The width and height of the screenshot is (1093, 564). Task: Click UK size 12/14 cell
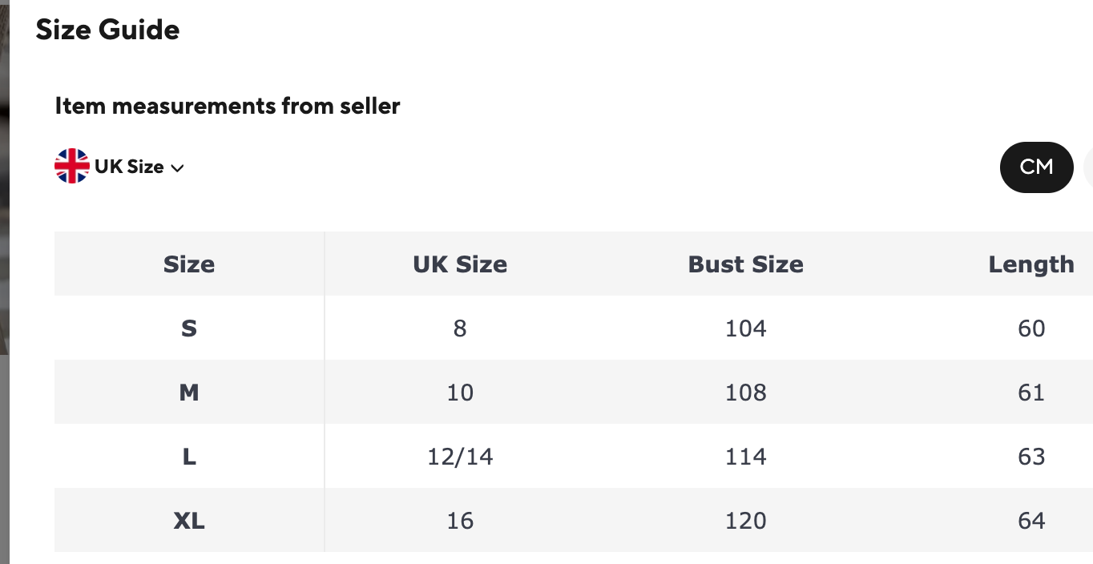460,457
